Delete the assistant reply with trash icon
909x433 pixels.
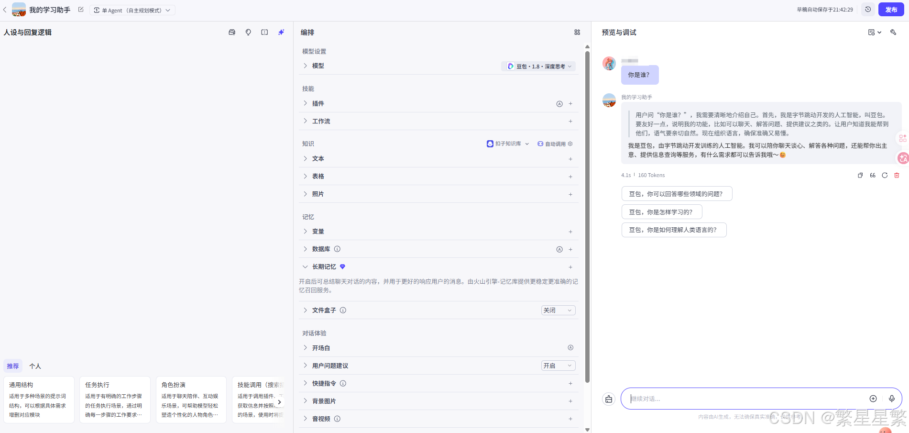tap(897, 175)
